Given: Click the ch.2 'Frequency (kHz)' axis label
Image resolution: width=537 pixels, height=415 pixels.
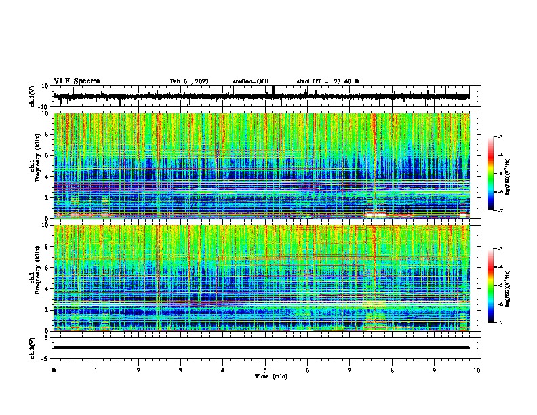Looking at the screenshot, I should coord(37,270).
